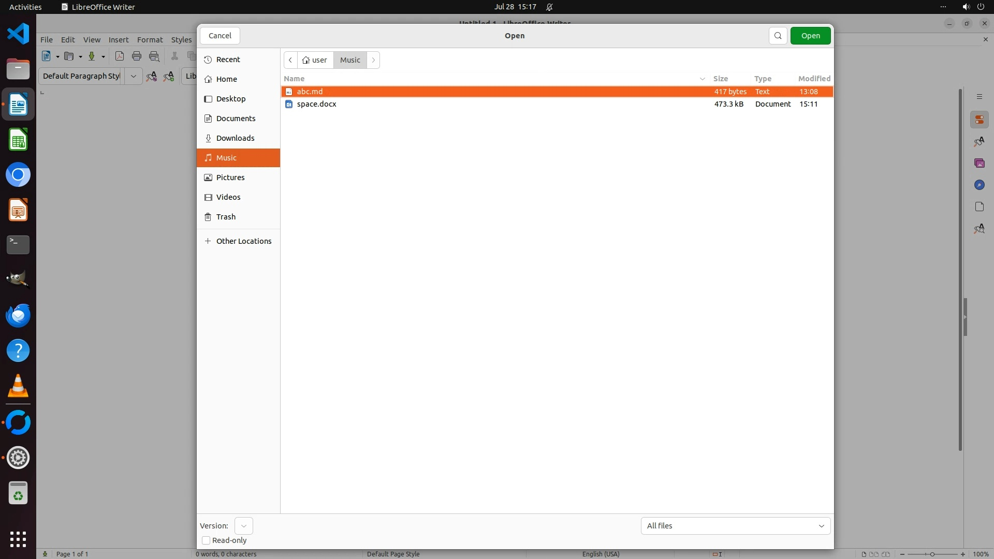This screenshot has width=994, height=559.
Task: Open the All files filter dropdown
Action: pyautogui.click(x=735, y=526)
